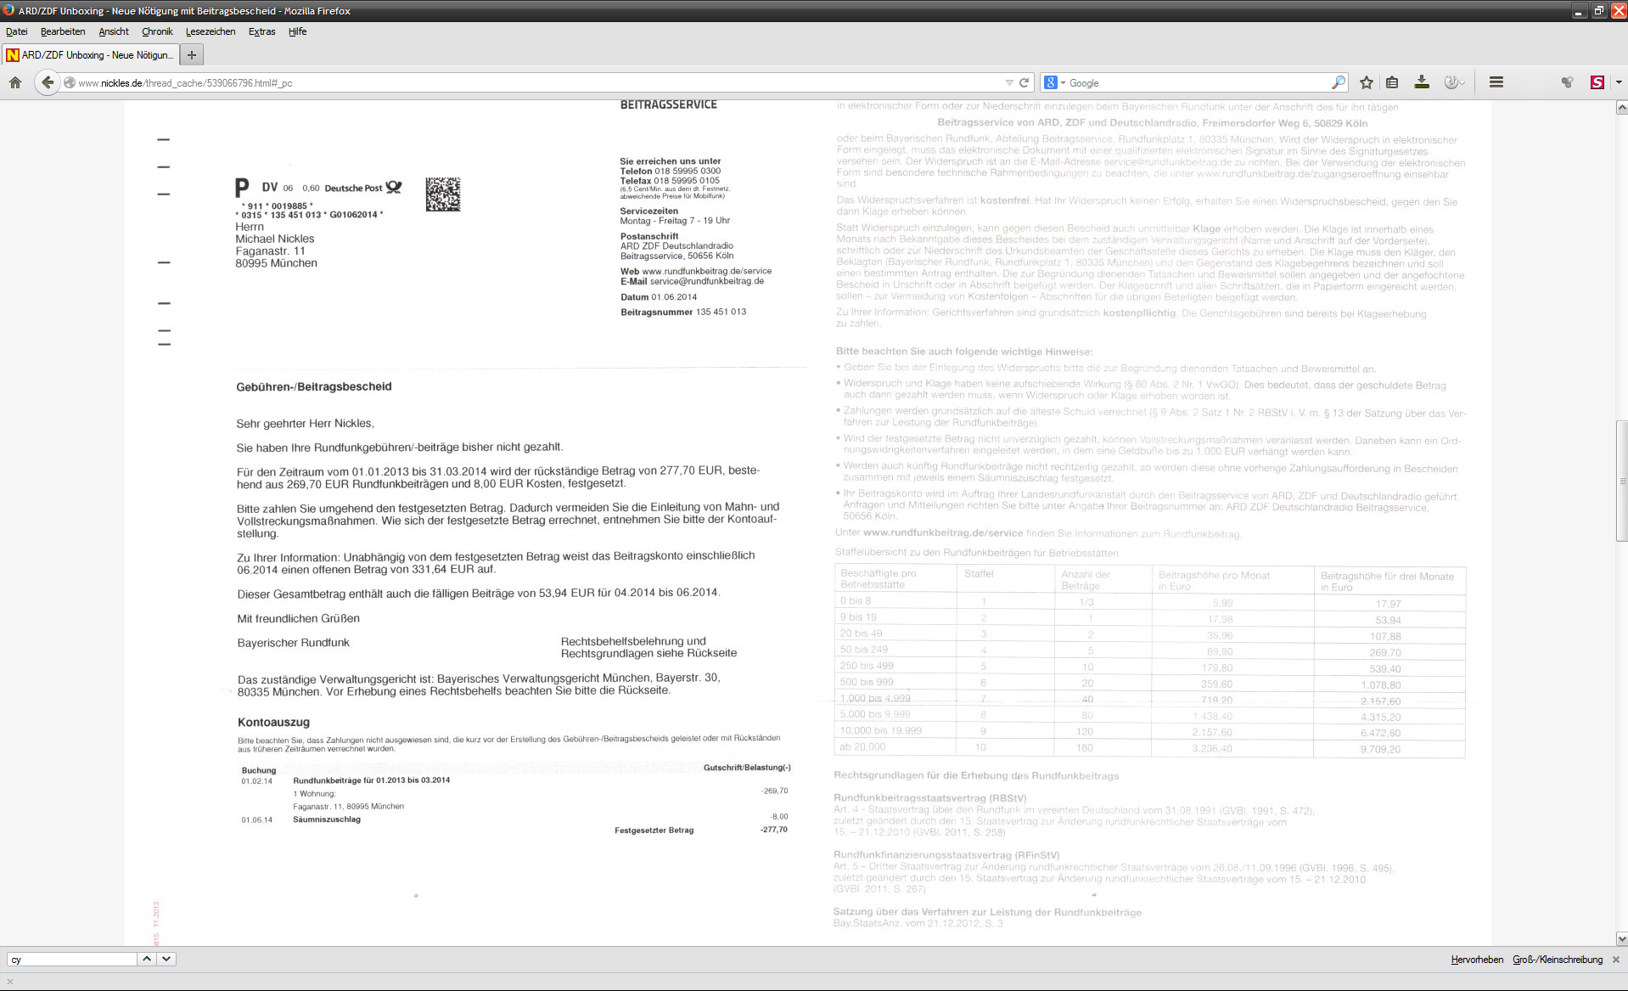The height and width of the screenshot is (991, 1628).
Task: Find previous match arrow in find bar
Action: point(147,959)
